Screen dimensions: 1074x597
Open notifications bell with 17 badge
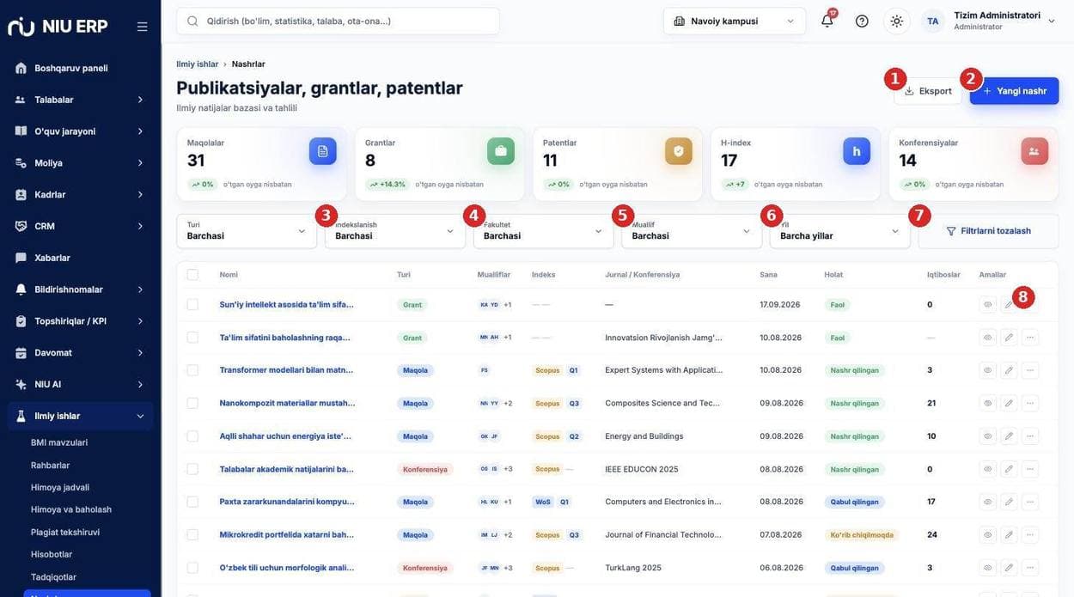(827, 21)
